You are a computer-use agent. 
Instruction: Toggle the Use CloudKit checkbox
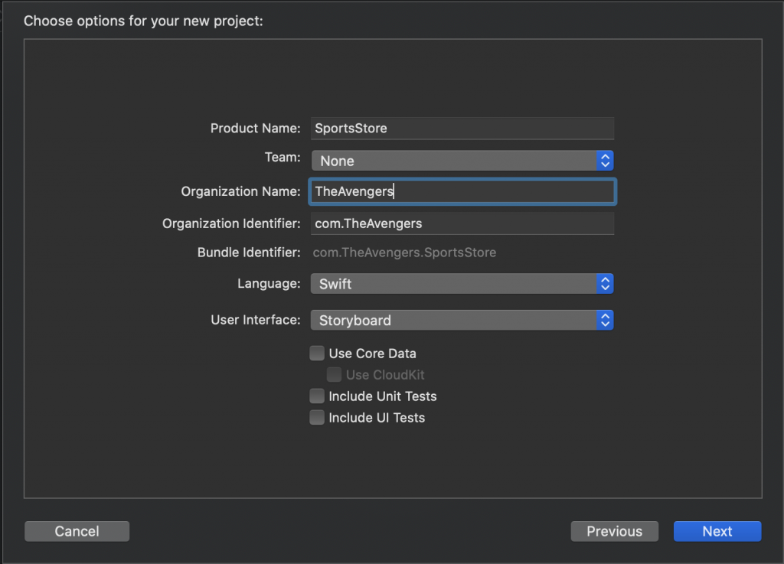pyautogui.click(x=334, y=375)
